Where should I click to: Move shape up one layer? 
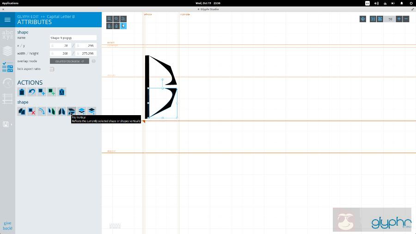point(82,111)
